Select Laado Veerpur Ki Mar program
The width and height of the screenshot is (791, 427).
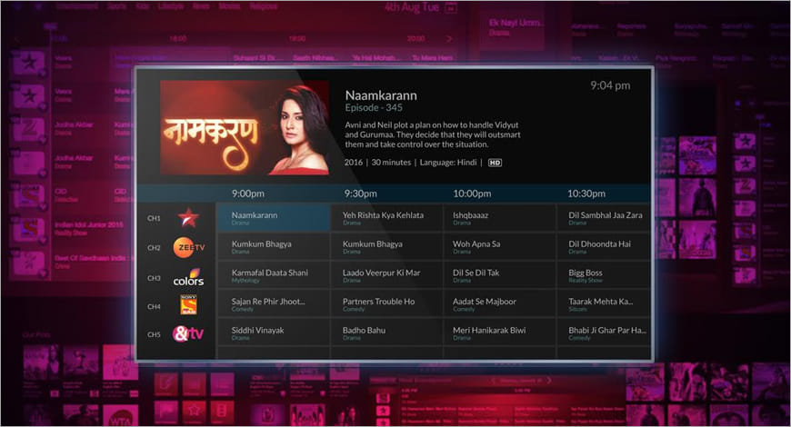[x=386, y=275]
